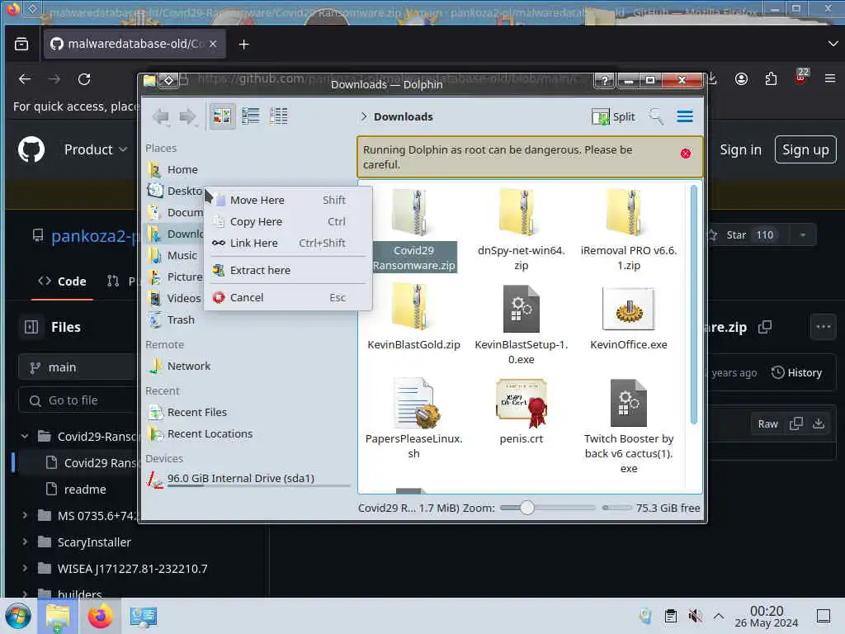The image size is (845, 634).
Task: Open Dolphin search magnifier
Action: 656,116
